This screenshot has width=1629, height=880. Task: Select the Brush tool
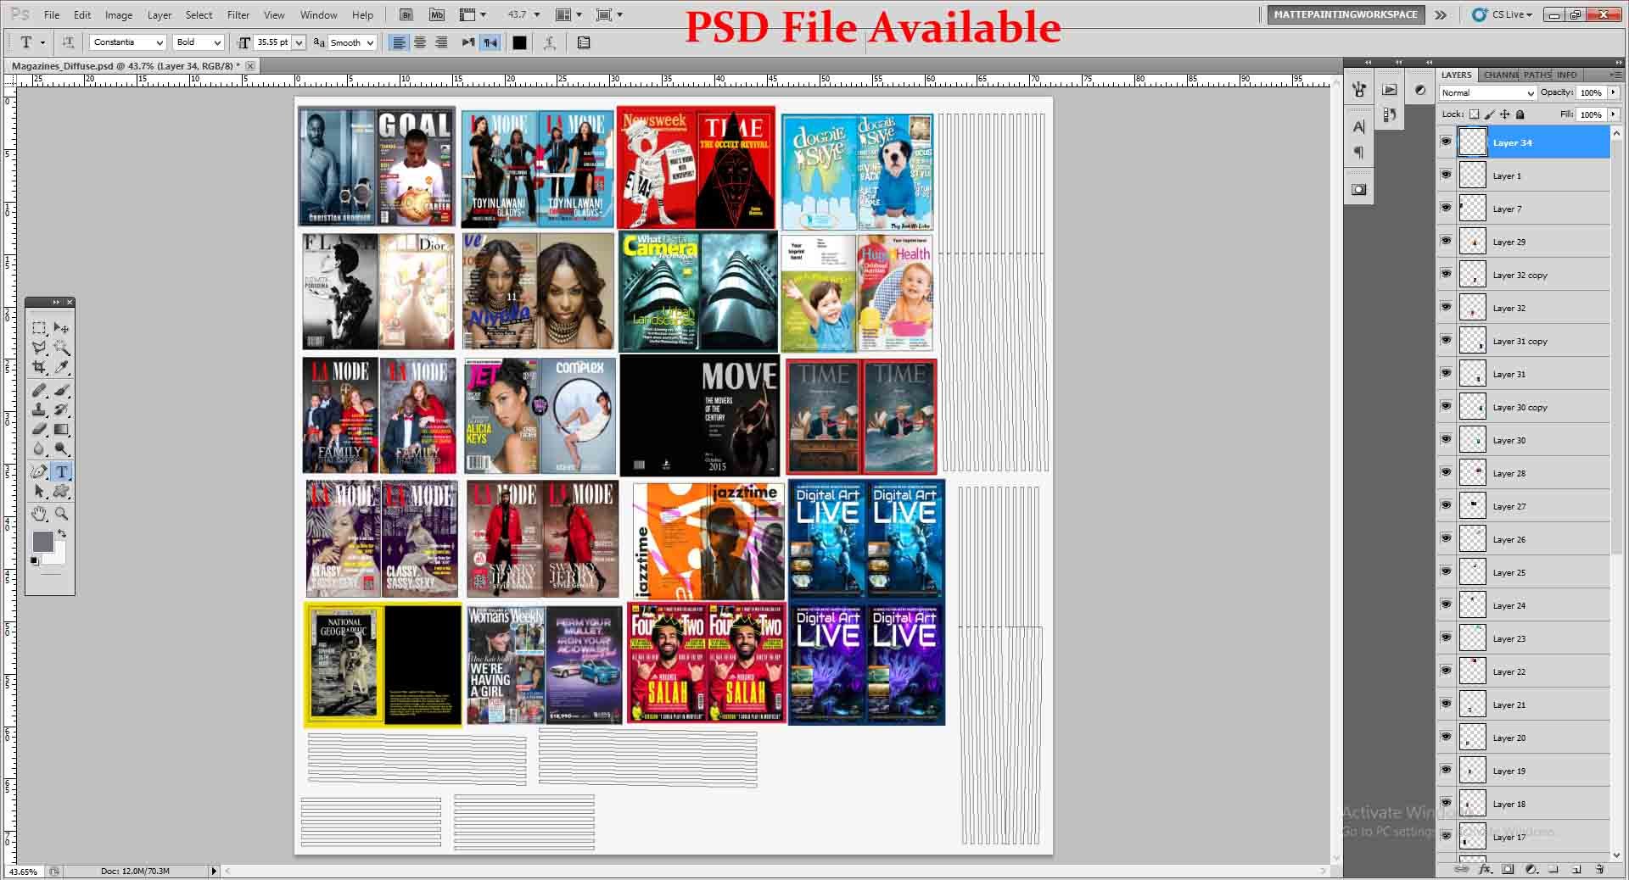pos(61,390)
